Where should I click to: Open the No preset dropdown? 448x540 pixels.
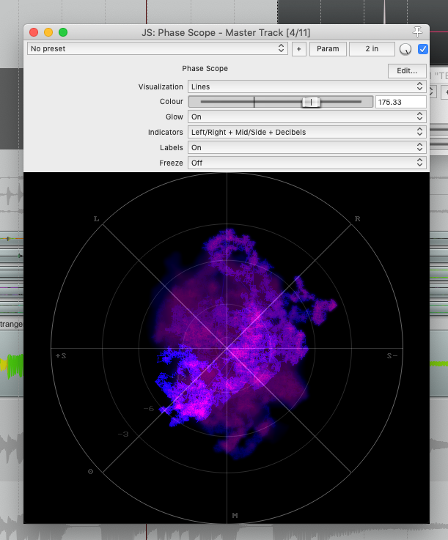tap(158, 48)
